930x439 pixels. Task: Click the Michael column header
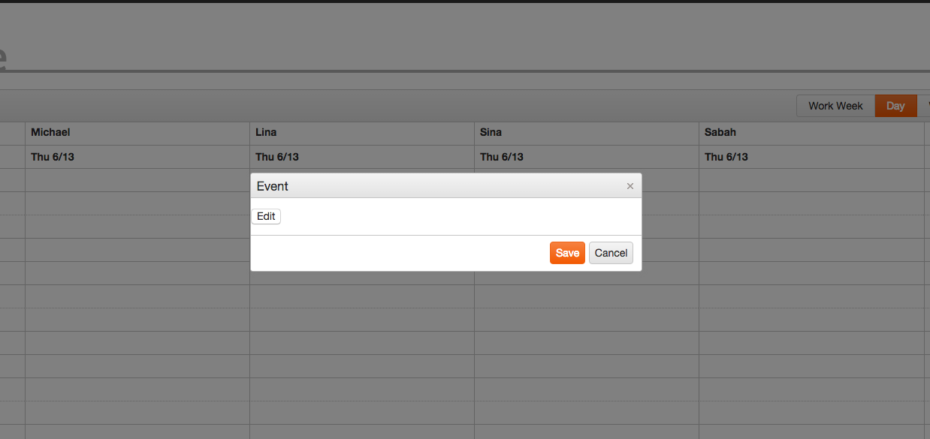50,132
